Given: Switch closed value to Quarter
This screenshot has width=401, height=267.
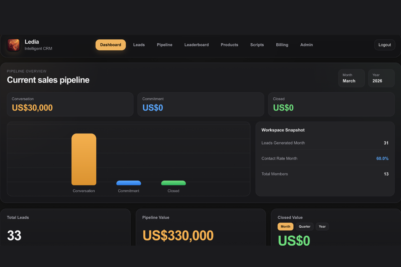Looking at the screenshot, I should 304,227.
